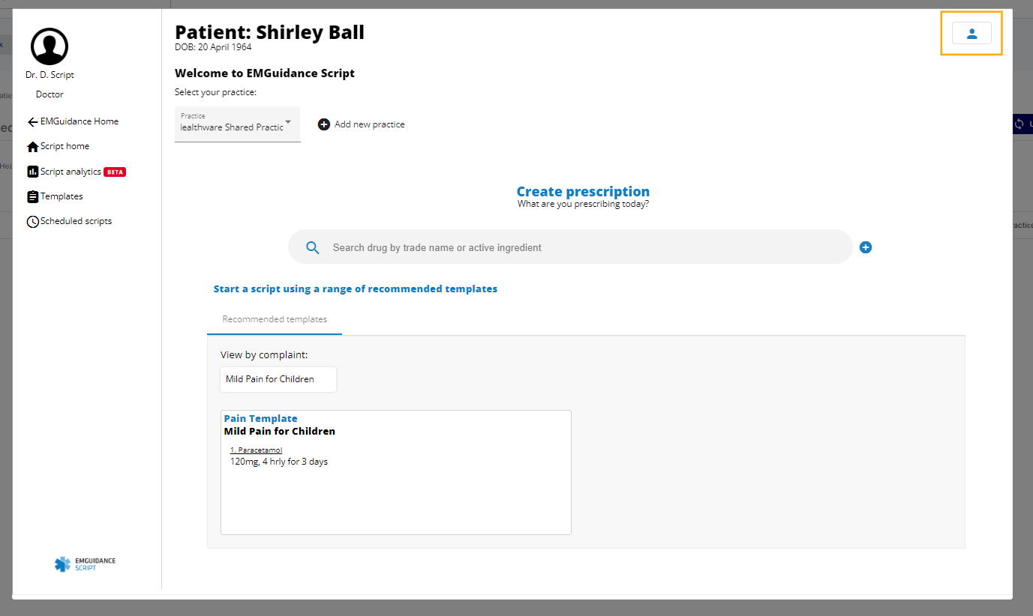Click the back arrow beside EMGuidance Home
This screenshot has height=616, width=1033.
(32, 122)
